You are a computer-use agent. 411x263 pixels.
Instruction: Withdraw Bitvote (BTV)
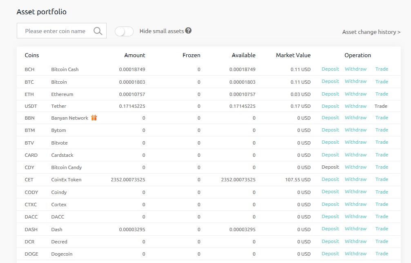click(356, 142)
